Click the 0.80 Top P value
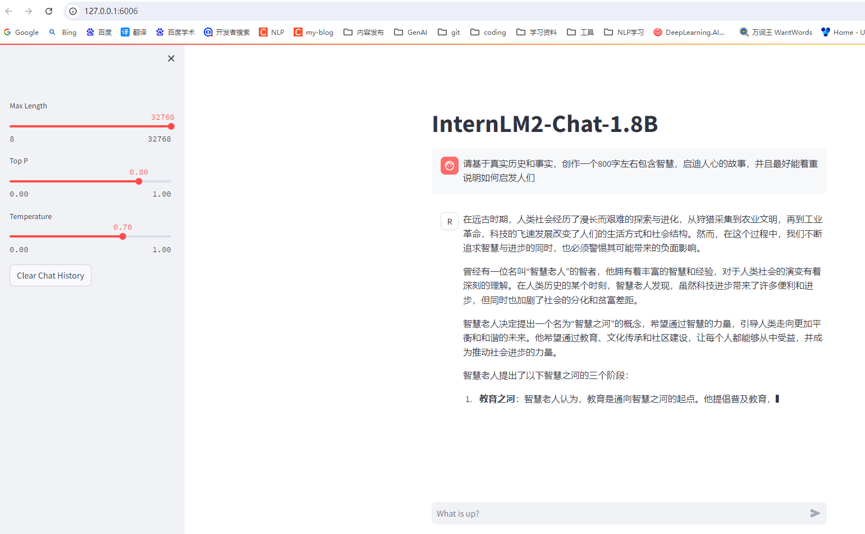Viewport: 865px width, 534px height. [x=139, y=172]
